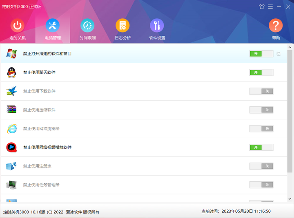294x218 pixels.
Task: Open the 时间限制 clock icon
Action: 87,25
